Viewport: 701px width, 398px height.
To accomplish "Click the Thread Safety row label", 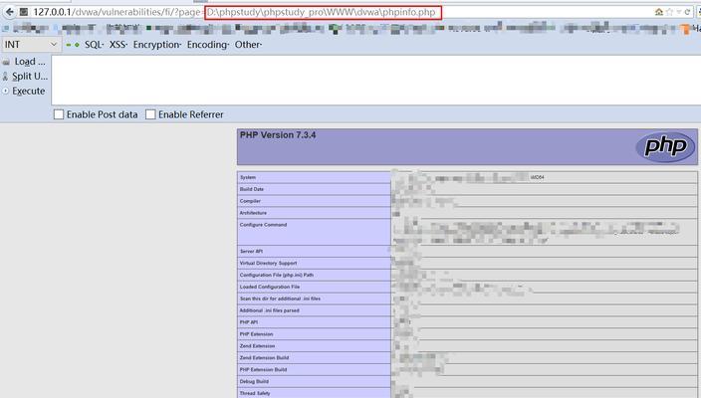I will pyautogui.click(x=255, y=393).
